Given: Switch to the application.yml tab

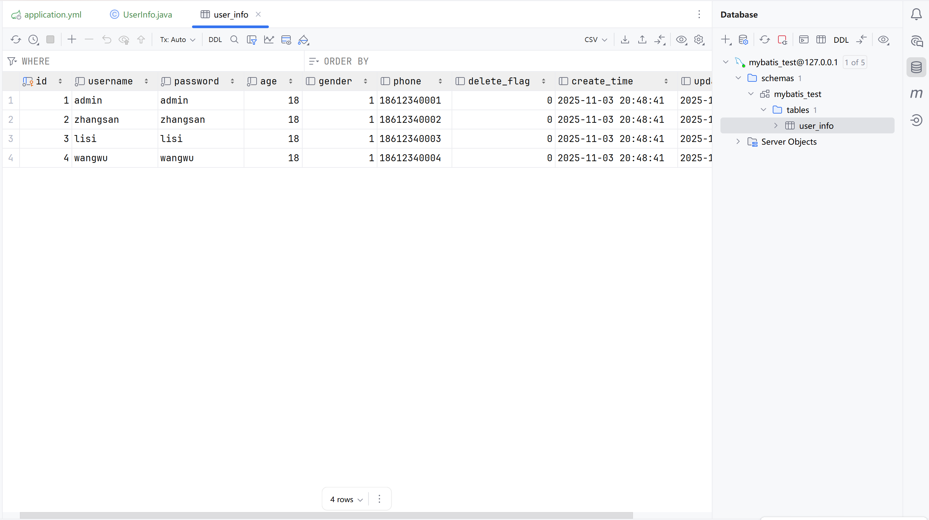Looking at the screenshot, I should click(53, 15).
